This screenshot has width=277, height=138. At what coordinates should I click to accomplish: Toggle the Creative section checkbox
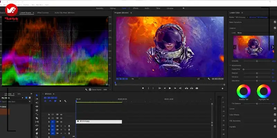point(275,28)
